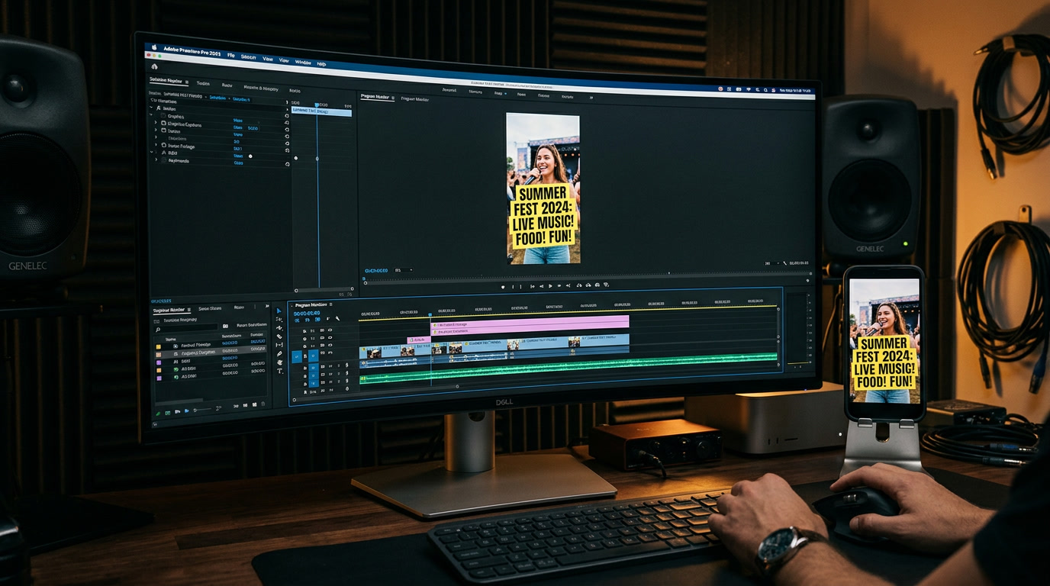Open workspace overflow double-arrow menu
Viewport: 1050px width, 586px height.
[591, 98]
